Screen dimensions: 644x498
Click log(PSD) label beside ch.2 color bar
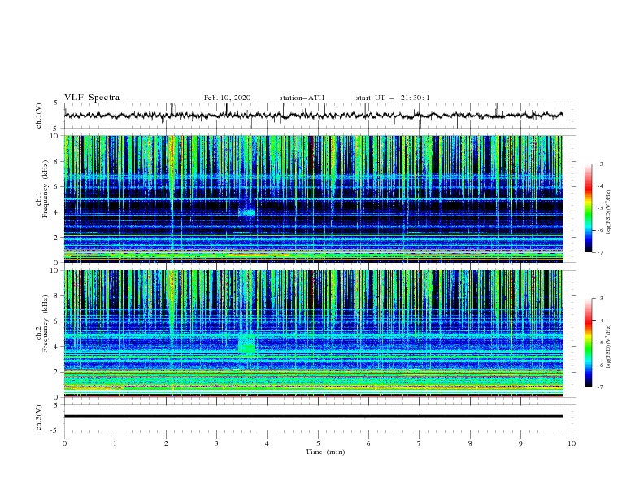pos(608,347)
